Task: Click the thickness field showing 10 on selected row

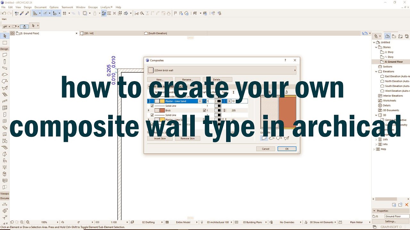Action: (x=239, y=101)
